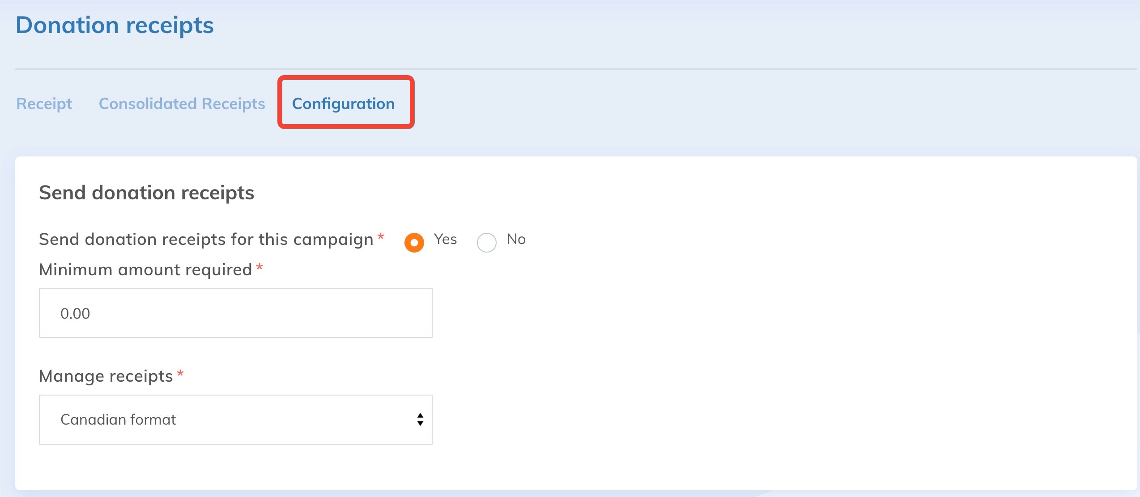The width and height of the screenshot is (1140, 497).
Task: Click the "Minimum amount required" label
Action: [x=145, y=270]
